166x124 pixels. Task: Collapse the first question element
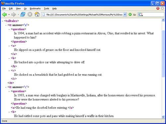tap(9, 29)
